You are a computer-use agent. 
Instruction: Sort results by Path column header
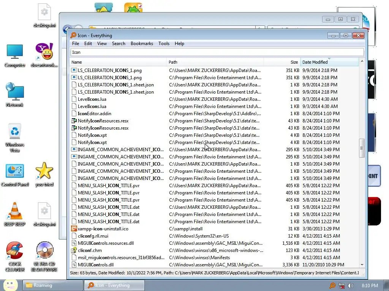215,62
